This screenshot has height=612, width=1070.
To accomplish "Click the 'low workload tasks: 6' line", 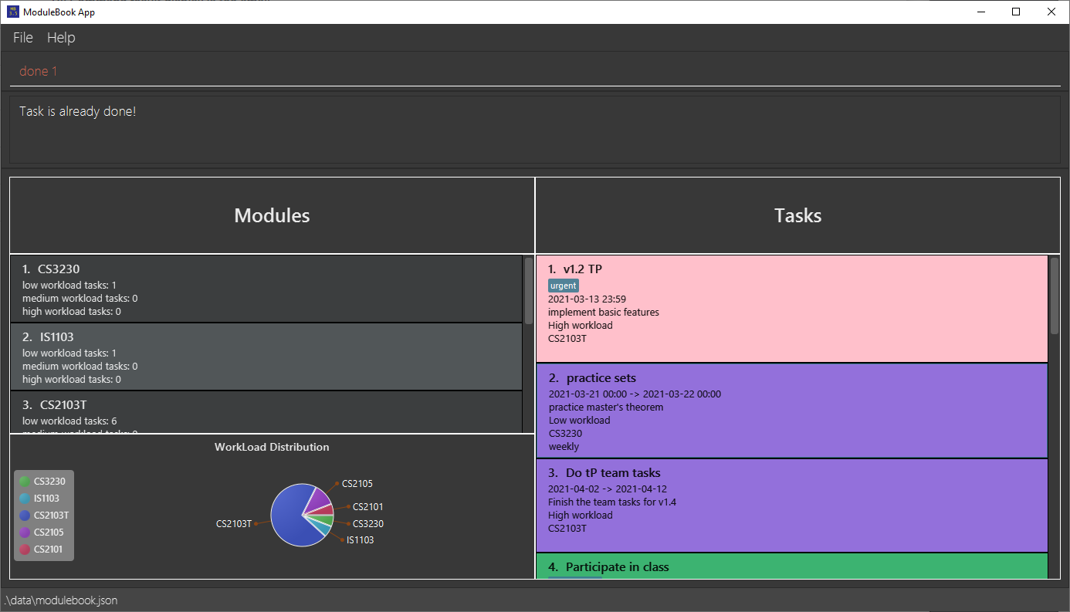I will (69, 421).
